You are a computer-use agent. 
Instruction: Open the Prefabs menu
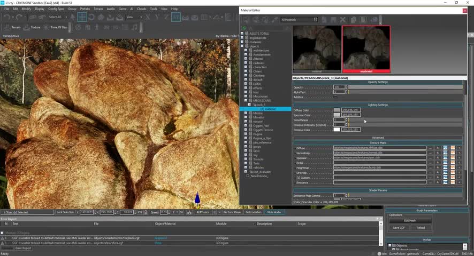click(x=85, y=9)
